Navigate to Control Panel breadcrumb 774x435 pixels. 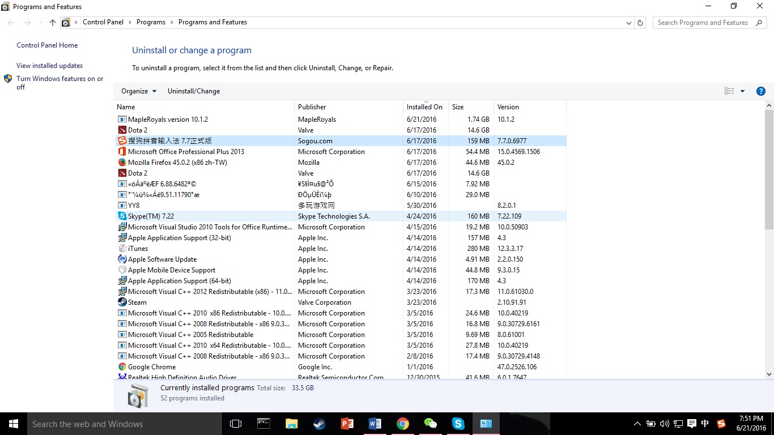pos(103,22)
